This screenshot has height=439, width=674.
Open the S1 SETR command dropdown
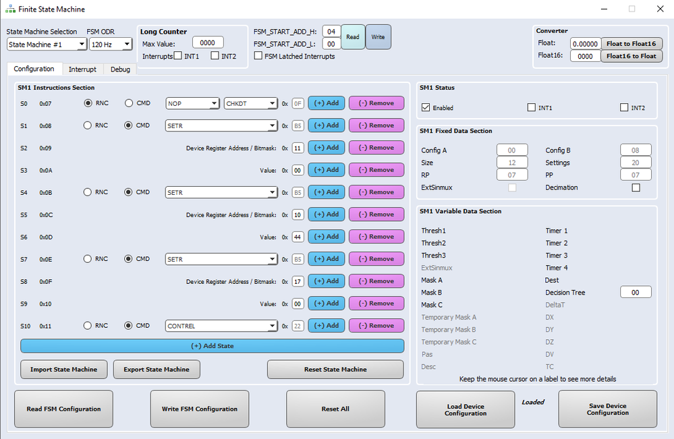click(221, 126)
